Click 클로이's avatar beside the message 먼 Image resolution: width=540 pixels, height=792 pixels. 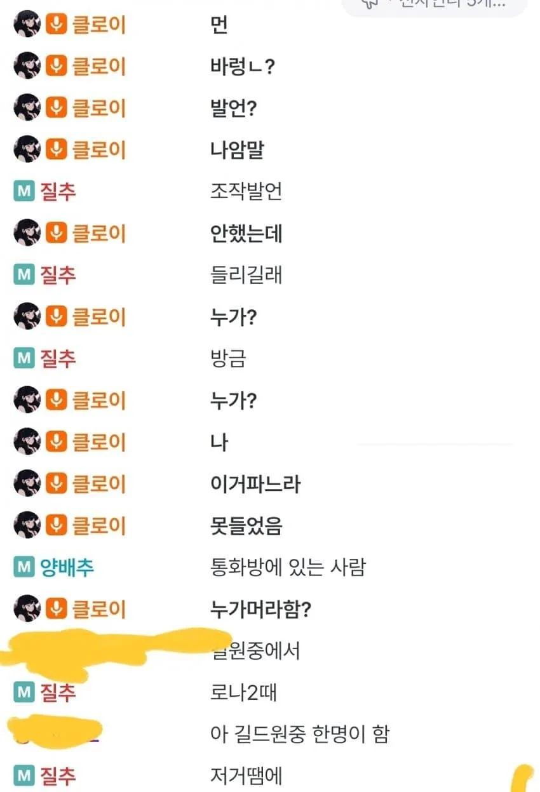27,25
